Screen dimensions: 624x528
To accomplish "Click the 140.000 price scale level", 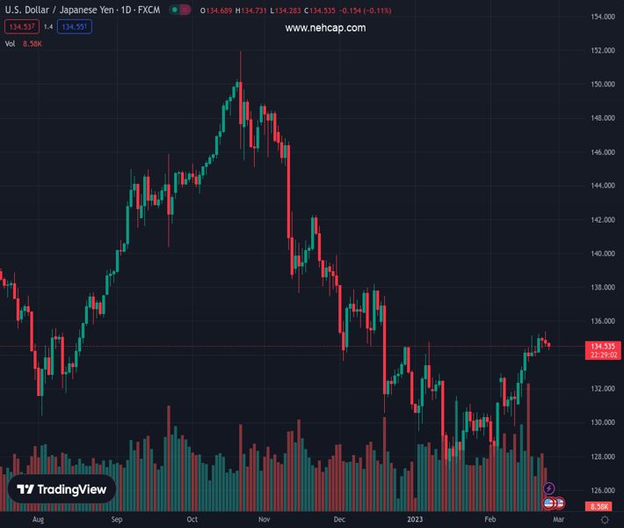I will (x=602, y=253).
